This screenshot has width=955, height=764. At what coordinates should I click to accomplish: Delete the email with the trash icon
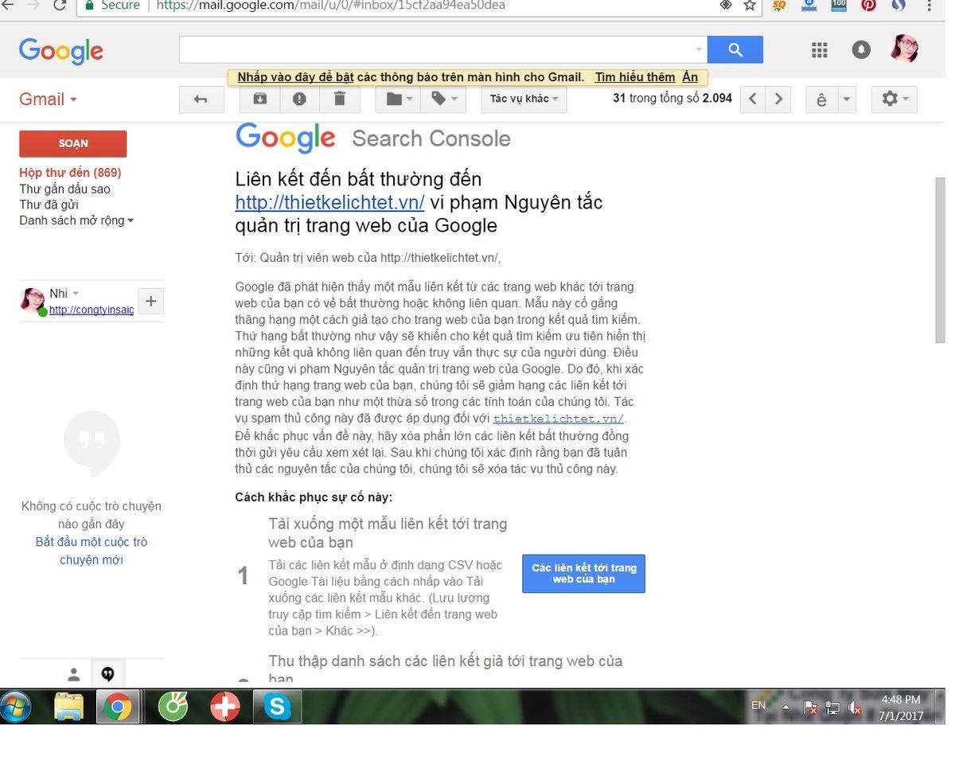click(x=340, y=99)
